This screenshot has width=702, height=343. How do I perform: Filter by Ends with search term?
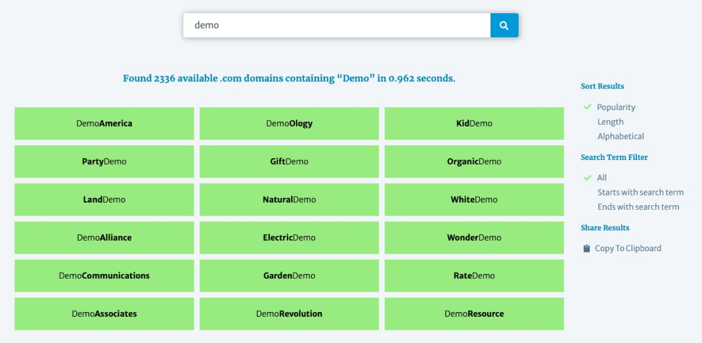[638, 207]
